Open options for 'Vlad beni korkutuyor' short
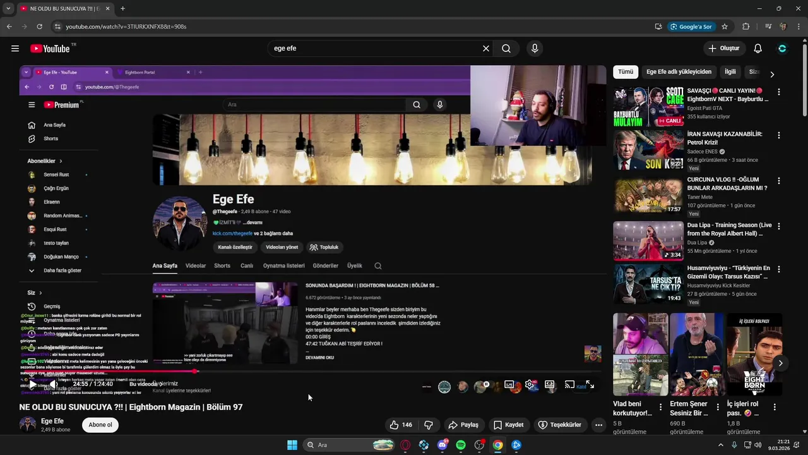The height and width of the screenshot is (455, 808). click(660, 407)
